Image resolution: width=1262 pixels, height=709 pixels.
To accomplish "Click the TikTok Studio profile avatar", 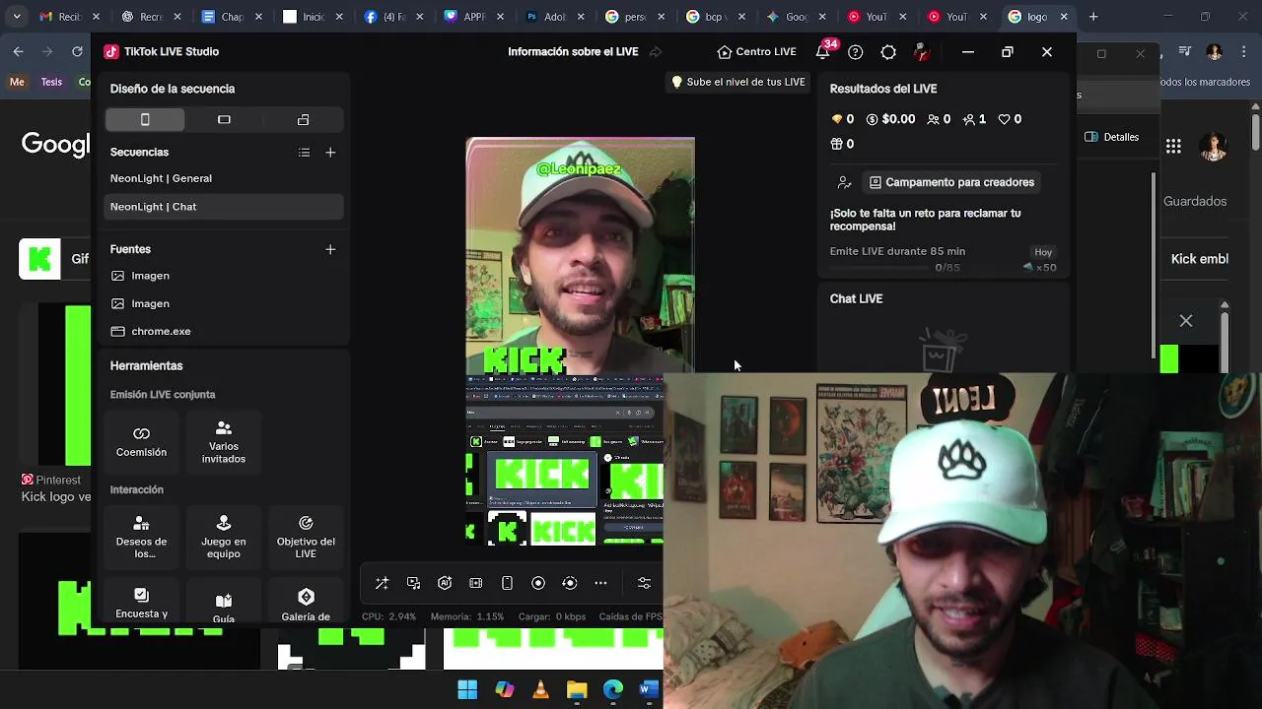I will click(x=922, y=52).
